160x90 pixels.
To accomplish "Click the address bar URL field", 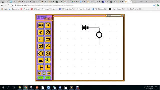I will tap(84, 5).
